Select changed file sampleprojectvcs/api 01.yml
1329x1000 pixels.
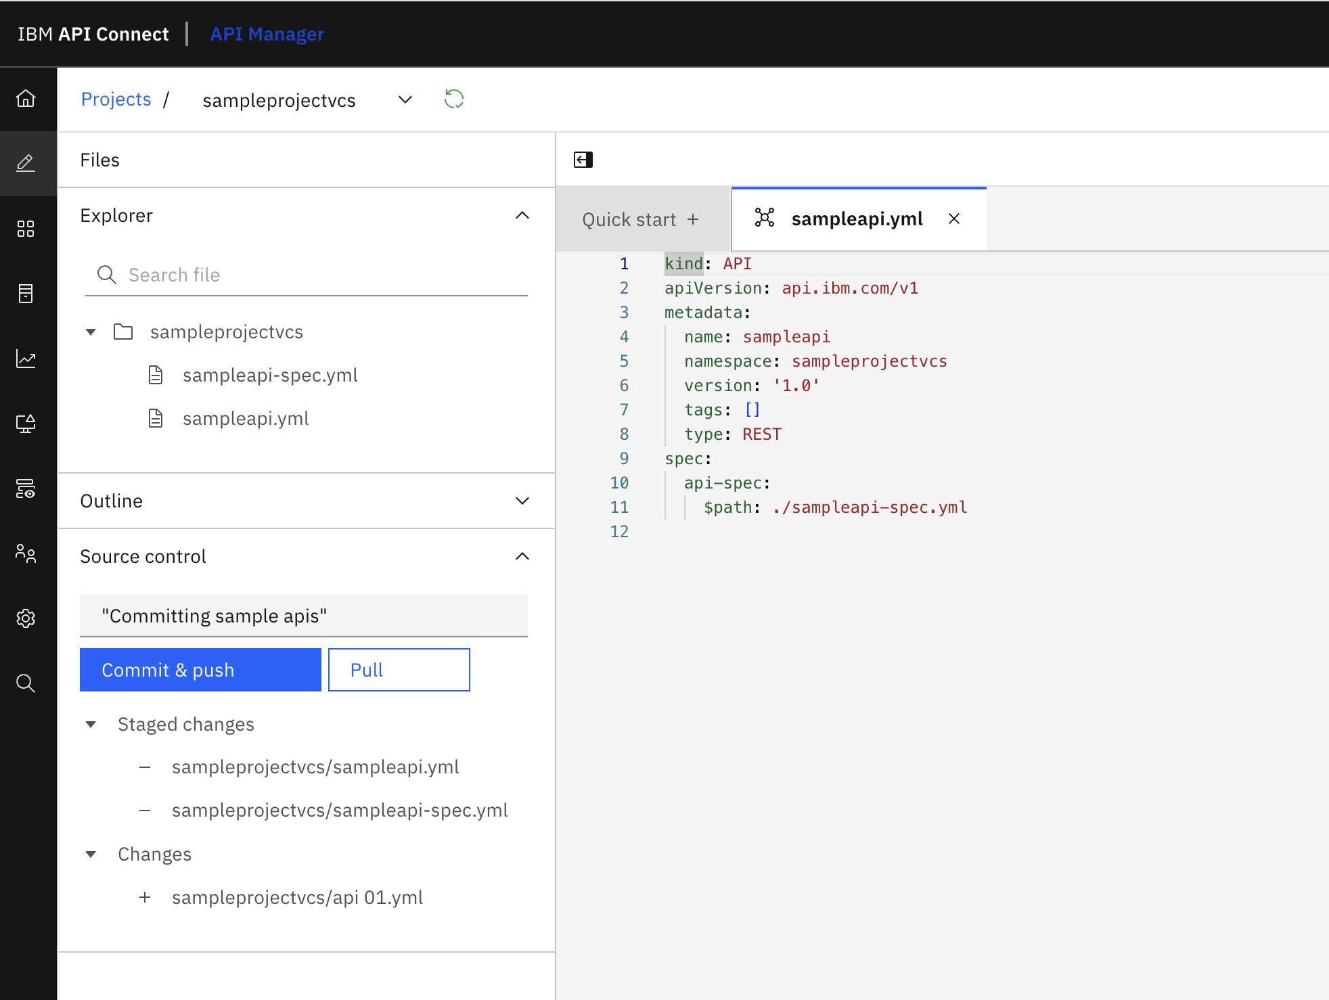298,897
